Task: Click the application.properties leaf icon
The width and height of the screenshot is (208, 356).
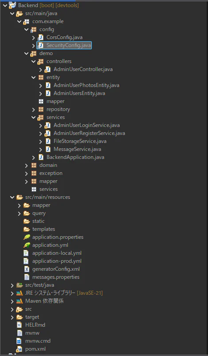Action: coord(27,237)
